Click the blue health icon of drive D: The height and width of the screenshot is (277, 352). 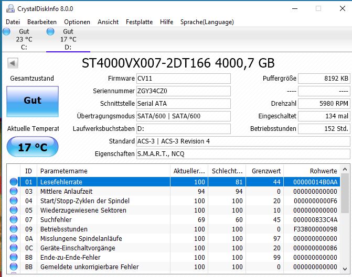click(50, 31)
